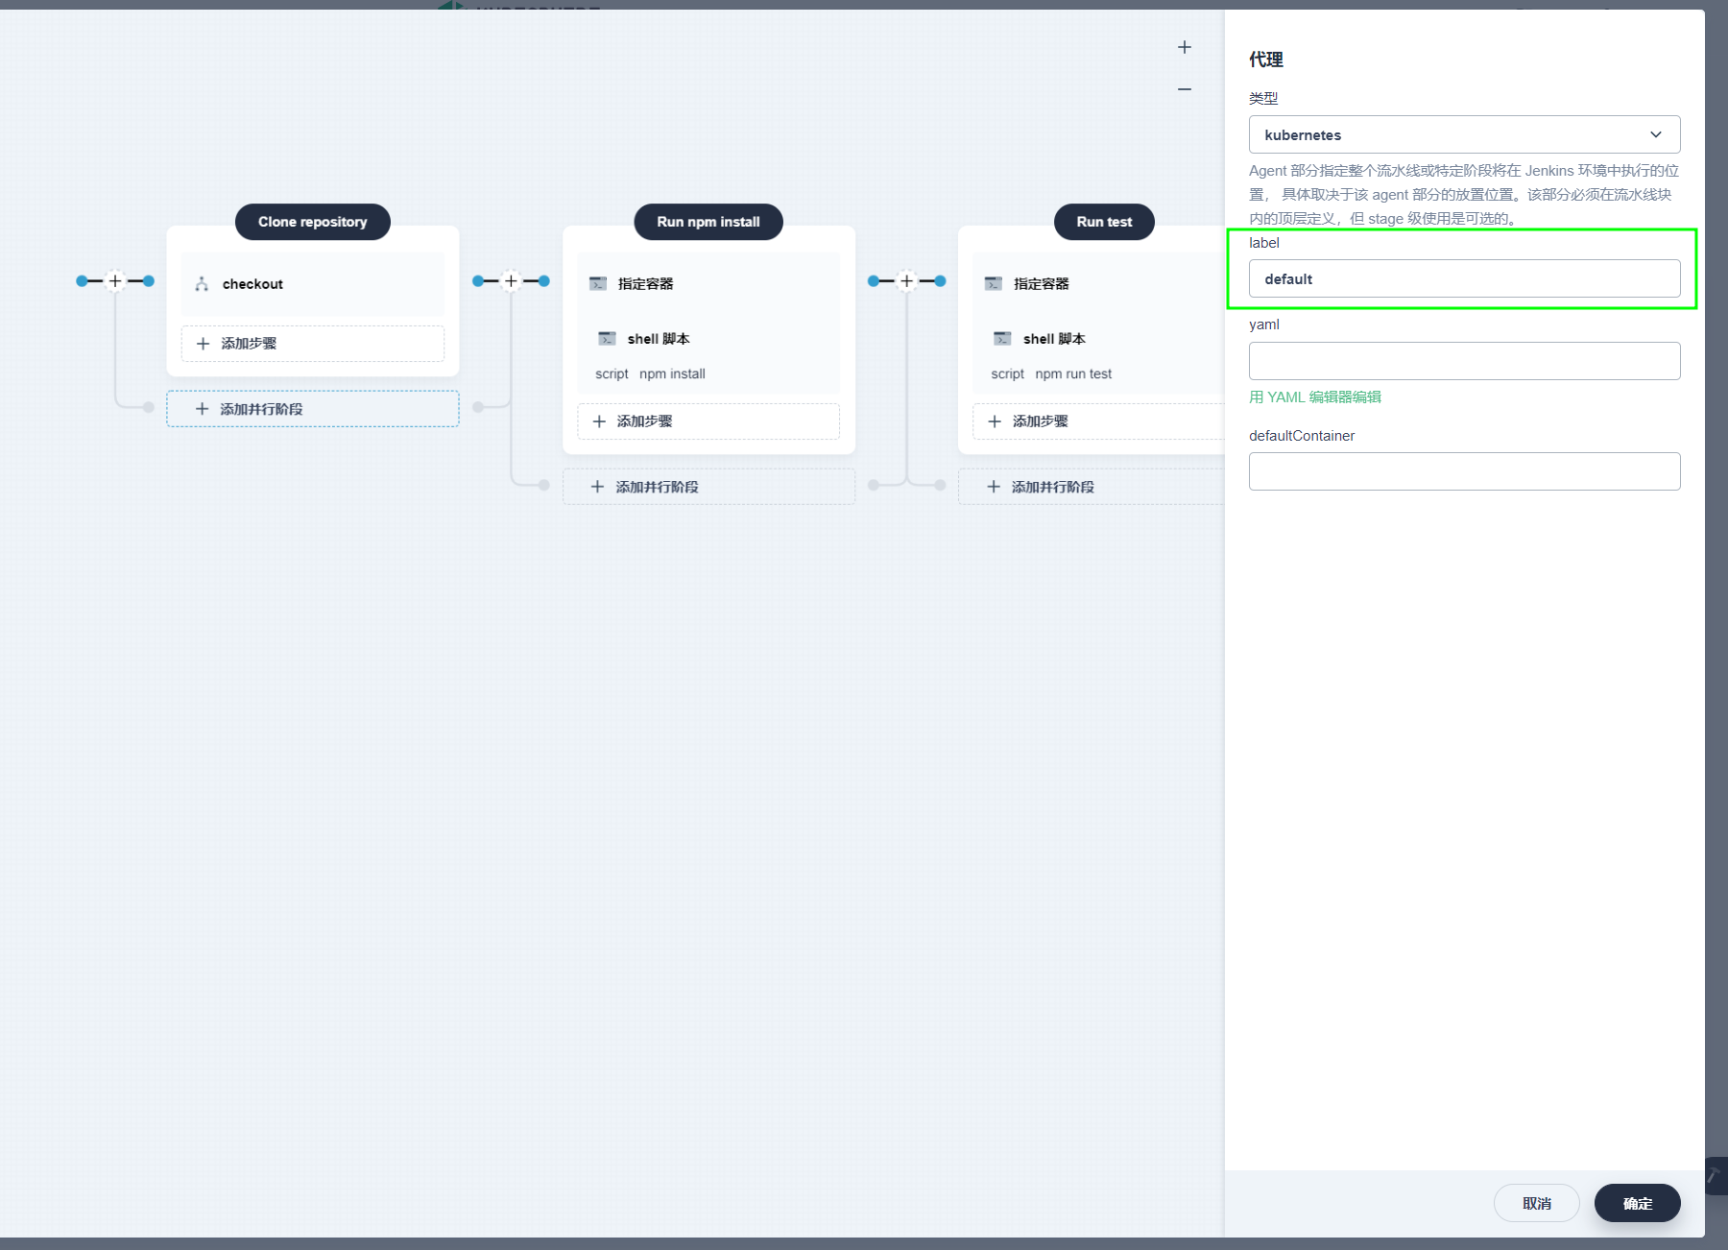Confirm agent settings with 确定
Screen dimensions: 1728x1250
[1636, 1203]
